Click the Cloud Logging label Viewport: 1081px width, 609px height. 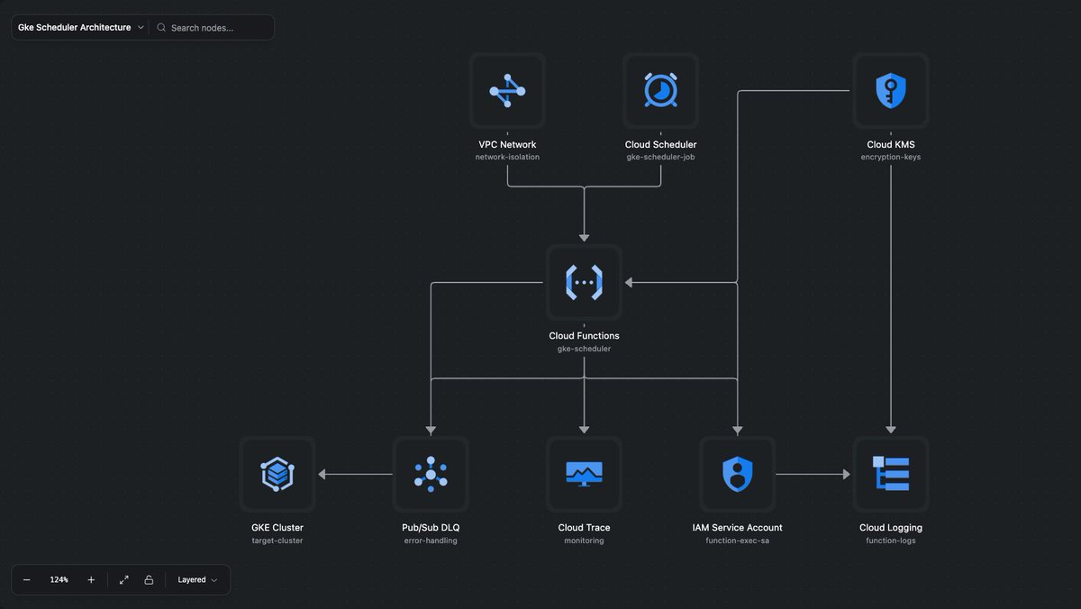tap(891, 528)
